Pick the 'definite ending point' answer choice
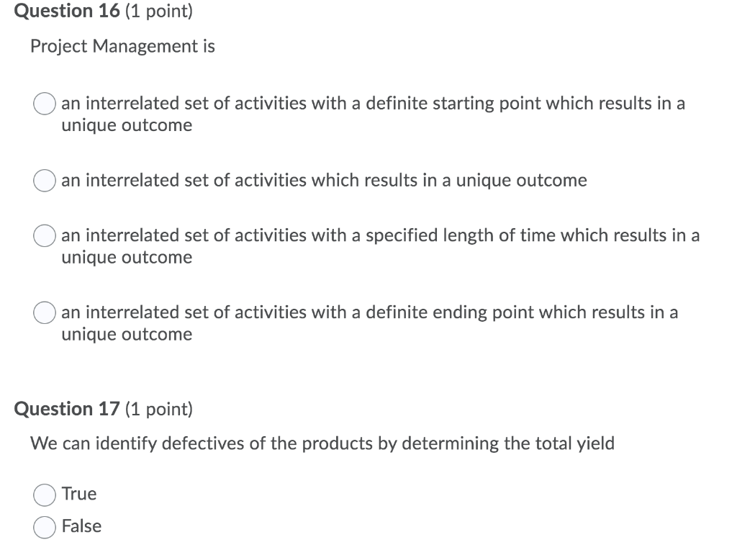Screen dimensions: 737x555 pyautogui.click(x=44, y=312)
